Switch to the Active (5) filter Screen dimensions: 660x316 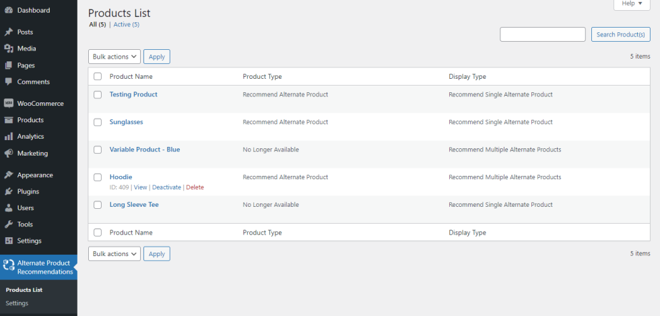(x=126, y=25)
